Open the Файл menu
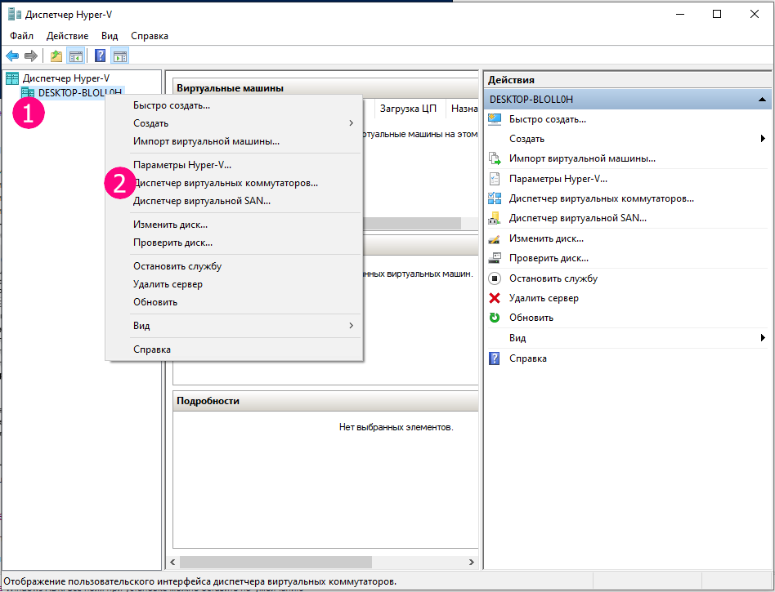This screenshot has height=592, width=775. point(22,36)
